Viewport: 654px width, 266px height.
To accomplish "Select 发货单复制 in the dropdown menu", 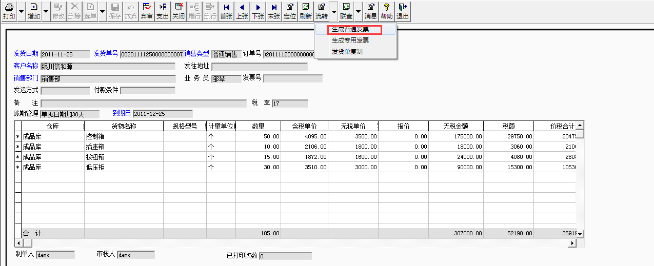I will (x=347, y=52).
